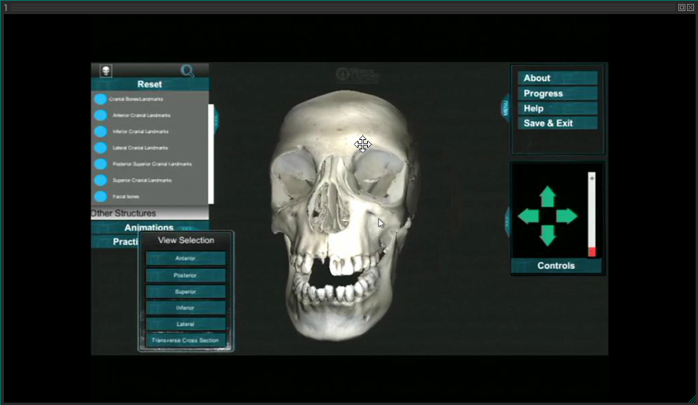The height and width of the screenshot is (405, 698).
Task: Select the Lateral view
Action: (x=185, y=324)
